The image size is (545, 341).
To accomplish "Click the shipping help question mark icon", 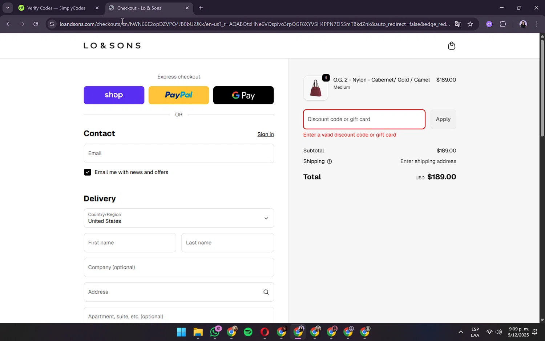I will [330, 162].
